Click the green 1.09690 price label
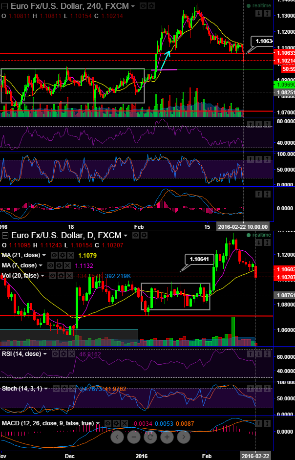The height and width of the screenshot is (460, 295). (284, 85)
